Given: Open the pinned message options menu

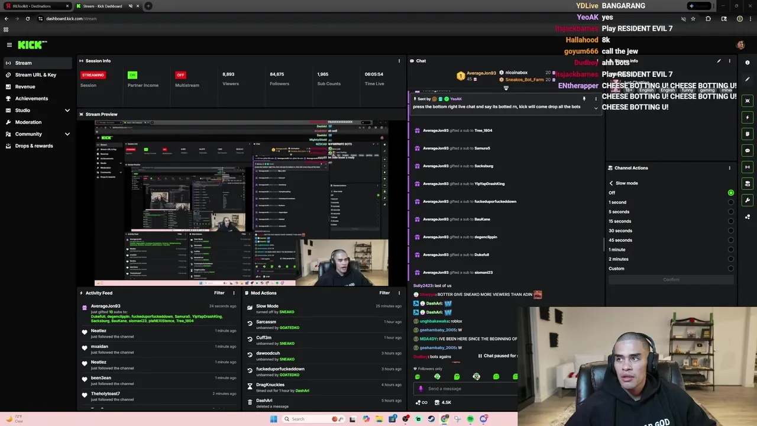Looking at the screenshot, I should click(x=596, y=99).
